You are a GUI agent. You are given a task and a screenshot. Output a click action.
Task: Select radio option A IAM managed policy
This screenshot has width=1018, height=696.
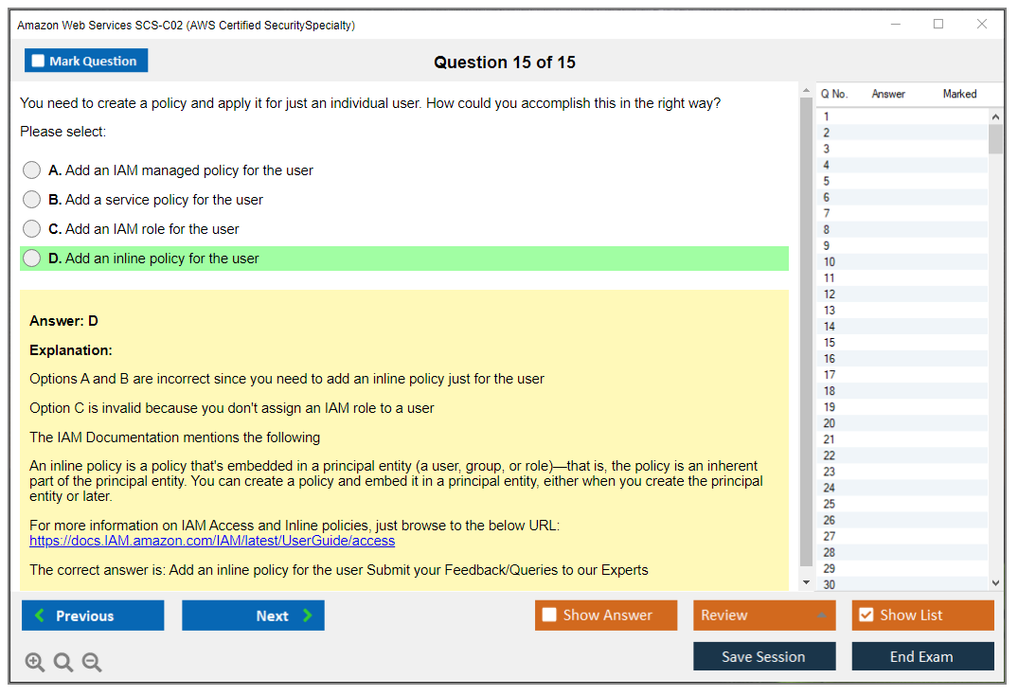coord(32,170)
